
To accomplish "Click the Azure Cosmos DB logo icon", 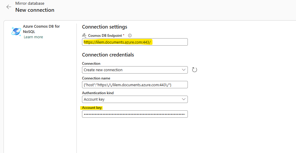I will [16, 31].
